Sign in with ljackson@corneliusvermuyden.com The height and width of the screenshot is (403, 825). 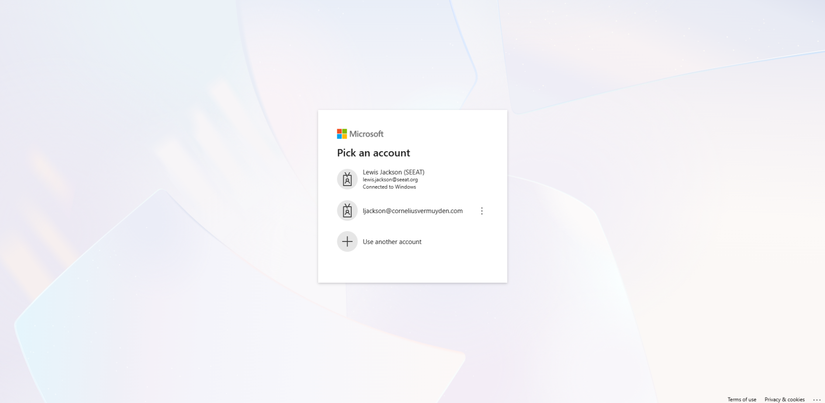[412, 211]
